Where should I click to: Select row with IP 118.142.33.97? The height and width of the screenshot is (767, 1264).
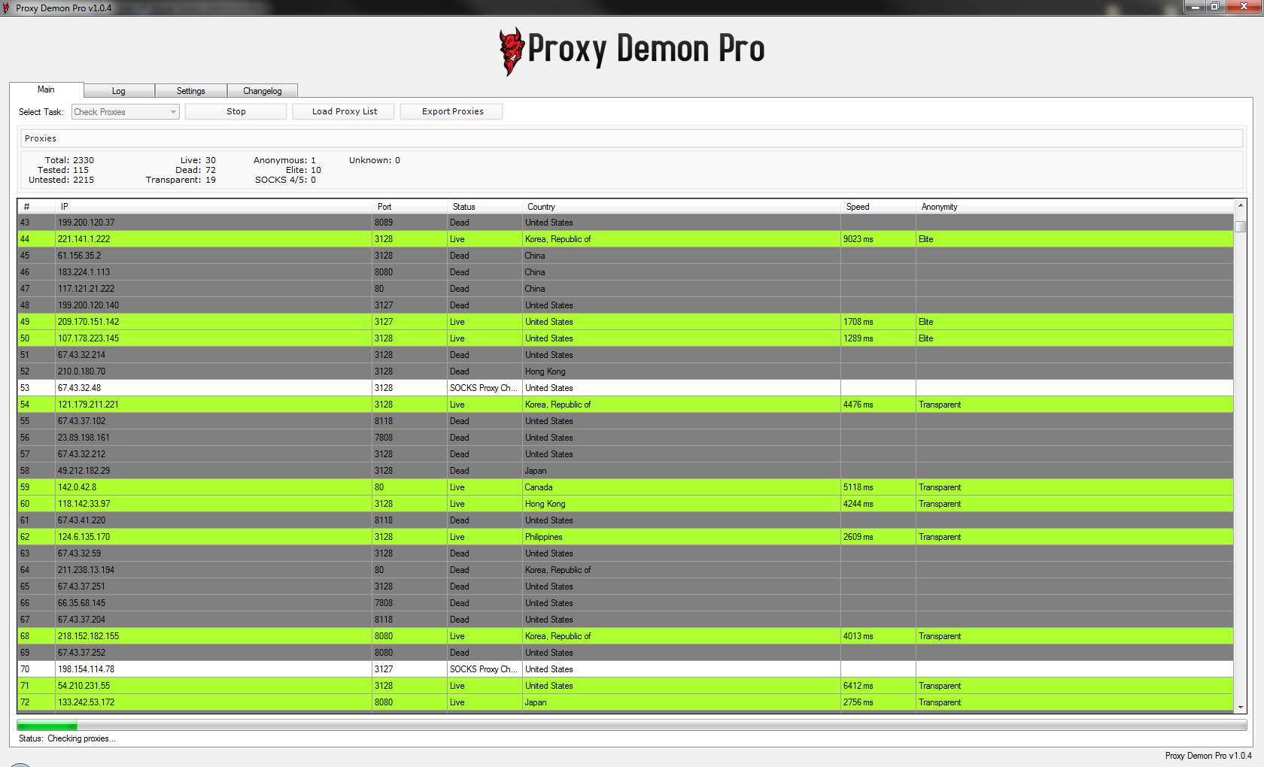(x=625, y=504)
